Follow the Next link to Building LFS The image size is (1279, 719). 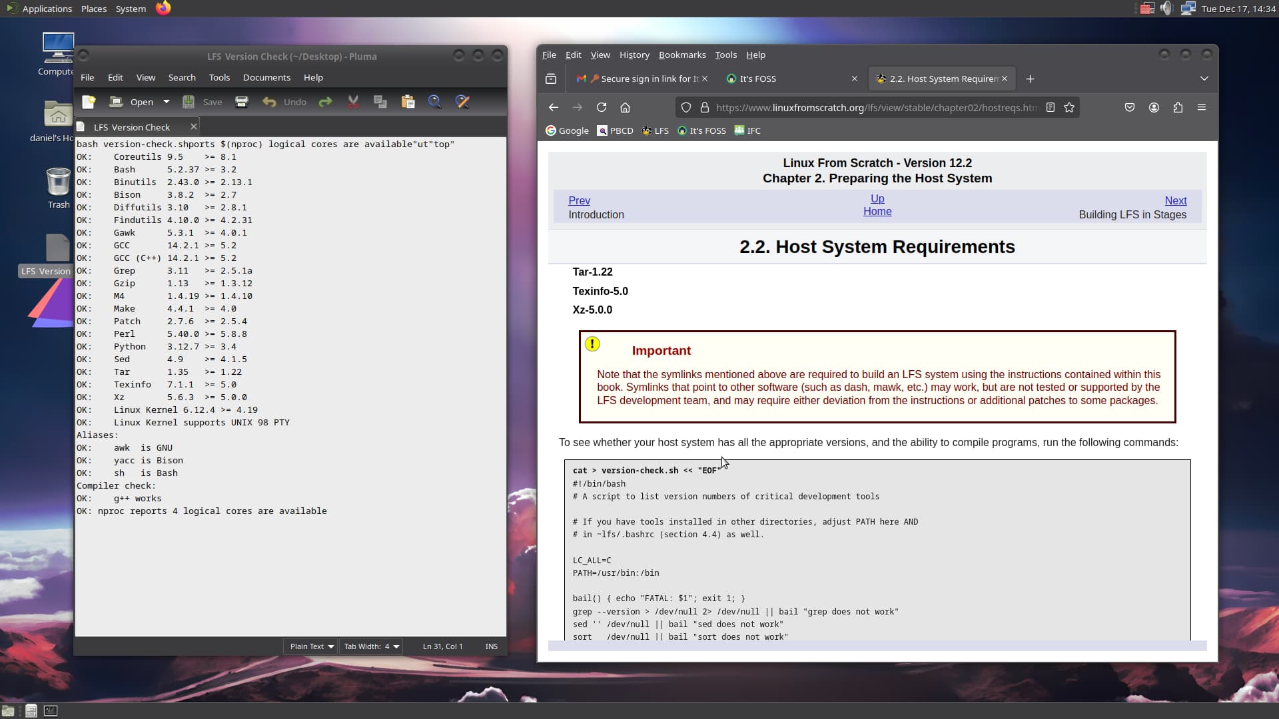point(1175,201)
